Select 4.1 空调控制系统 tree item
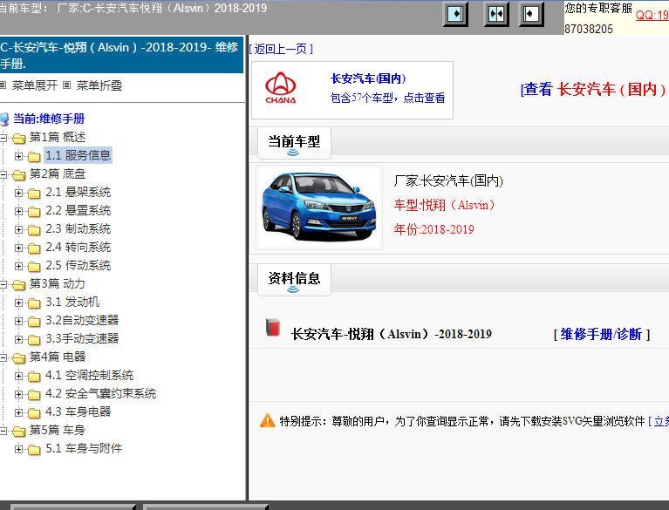The width and height of the screenshot is (669, 510). click(90, 375)
